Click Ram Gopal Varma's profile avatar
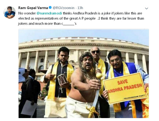This screenshot has width=159, height=121. point(10,12)
